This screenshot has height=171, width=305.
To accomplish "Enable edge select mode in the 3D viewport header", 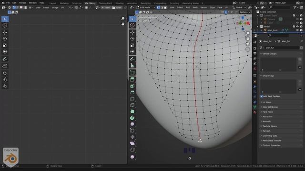I will (162, 8).
